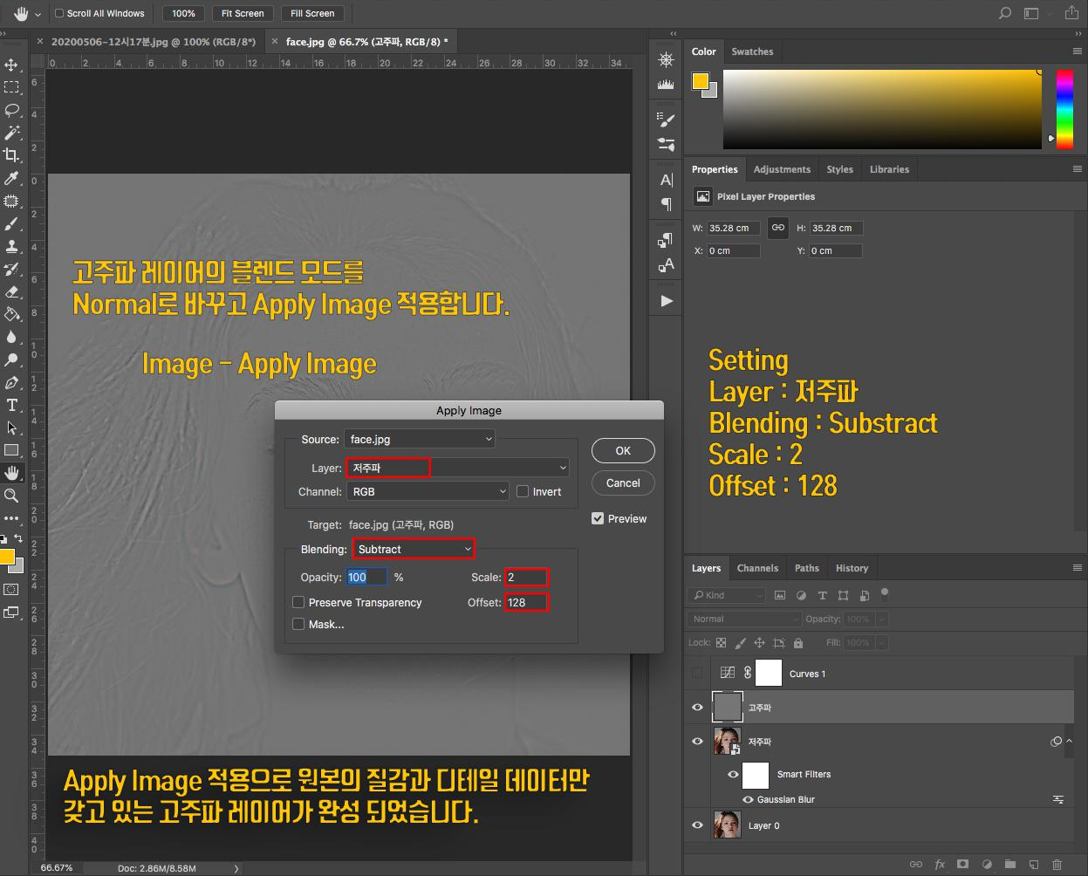Open the Layer dropdown in Apply Image
The width and height of the screenshot is (1088, 876).
tap(457, 468)
